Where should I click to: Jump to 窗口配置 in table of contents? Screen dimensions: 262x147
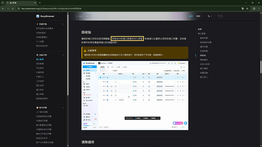coord(202,34)
